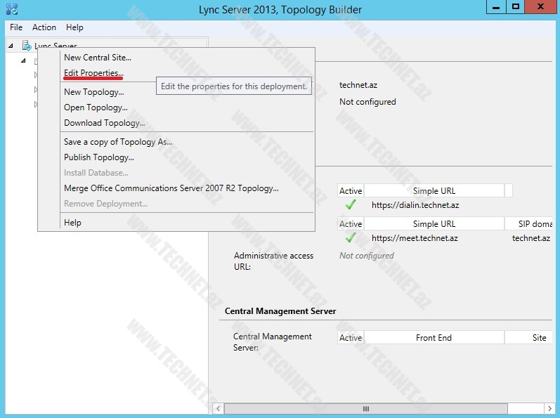The width and height of the screenshot is (560, 418).
Task: Choose New Topology... menu entry
Action: point(94,92)
